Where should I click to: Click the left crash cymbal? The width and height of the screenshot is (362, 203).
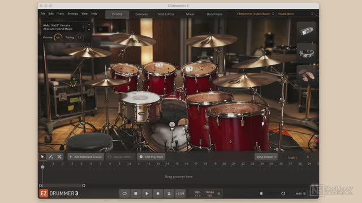click(x=88, y=52)
